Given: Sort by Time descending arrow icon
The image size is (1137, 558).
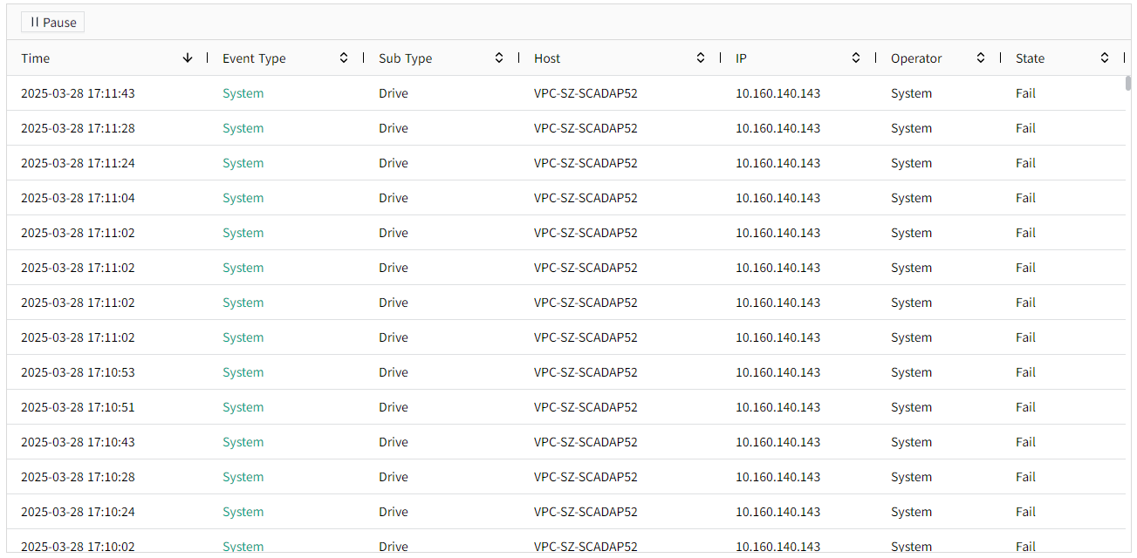Looking at the screenshot, I should pos(188,58).
